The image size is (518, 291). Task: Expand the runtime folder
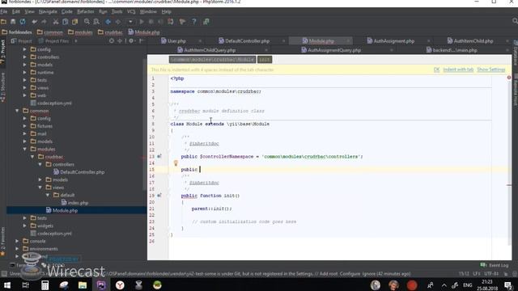(x=25, y=72)
